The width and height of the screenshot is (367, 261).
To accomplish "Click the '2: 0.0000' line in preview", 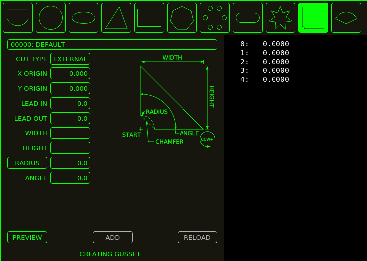I will click(x=265, y=62).
